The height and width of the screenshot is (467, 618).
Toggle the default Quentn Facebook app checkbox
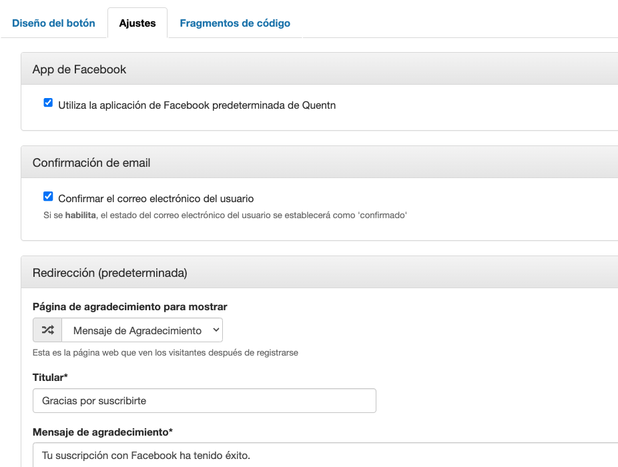48,103
